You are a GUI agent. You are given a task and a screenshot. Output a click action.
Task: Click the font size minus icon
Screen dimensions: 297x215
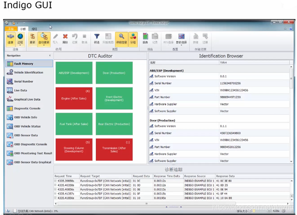(250, 211)
